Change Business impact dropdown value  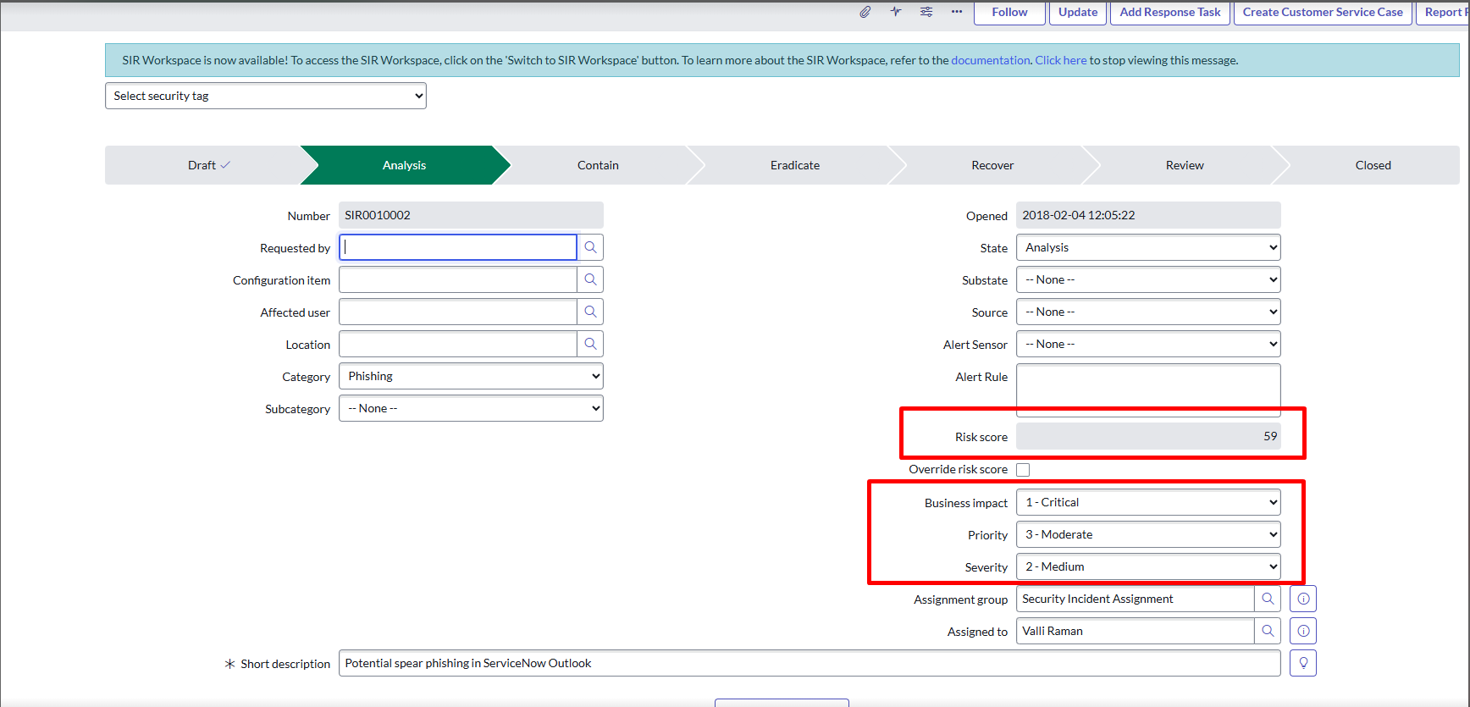click(1148, 502)
